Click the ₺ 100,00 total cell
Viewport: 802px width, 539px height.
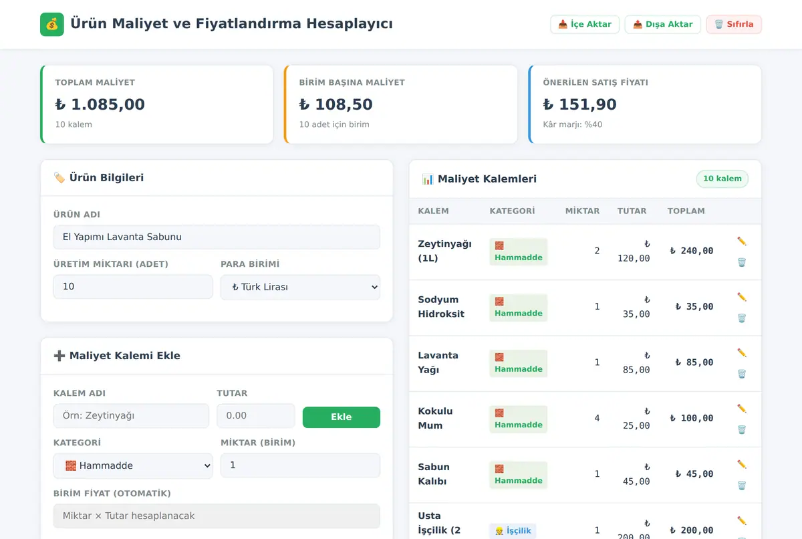(692, 418)
